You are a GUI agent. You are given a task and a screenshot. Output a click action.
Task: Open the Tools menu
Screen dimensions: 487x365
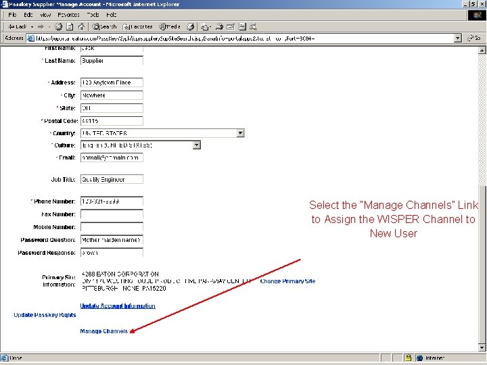(93, 15)
